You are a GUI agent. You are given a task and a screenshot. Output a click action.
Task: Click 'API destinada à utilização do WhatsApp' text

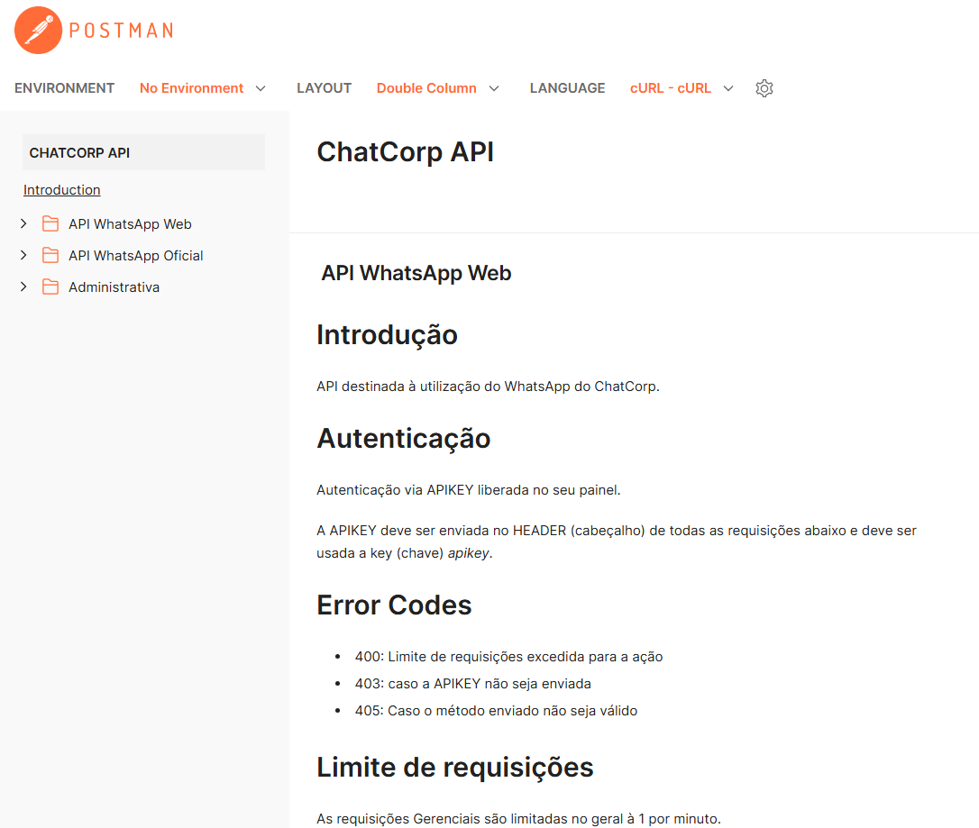pyautogui.click(x=488, y=387)
